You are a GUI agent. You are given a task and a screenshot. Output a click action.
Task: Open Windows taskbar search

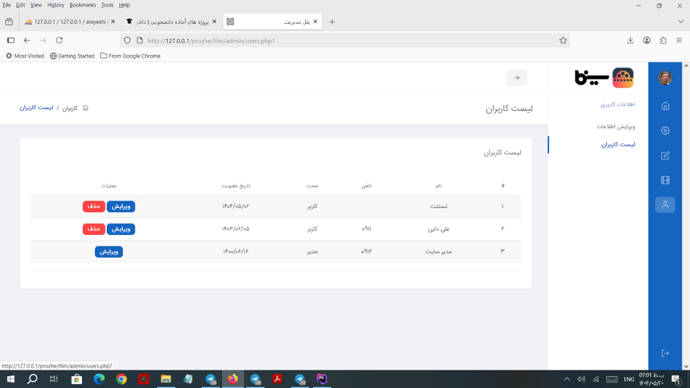click(32, 379)
